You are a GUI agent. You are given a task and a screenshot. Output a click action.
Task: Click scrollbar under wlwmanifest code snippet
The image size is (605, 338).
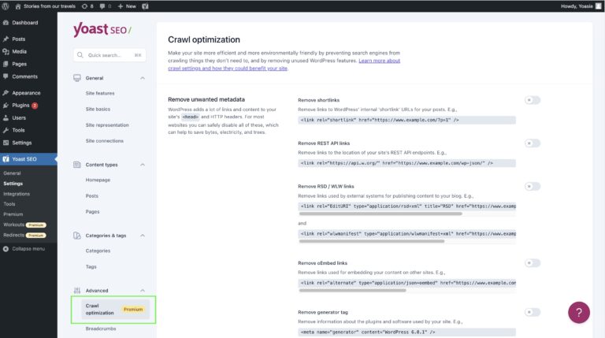(x=372, y=242)
